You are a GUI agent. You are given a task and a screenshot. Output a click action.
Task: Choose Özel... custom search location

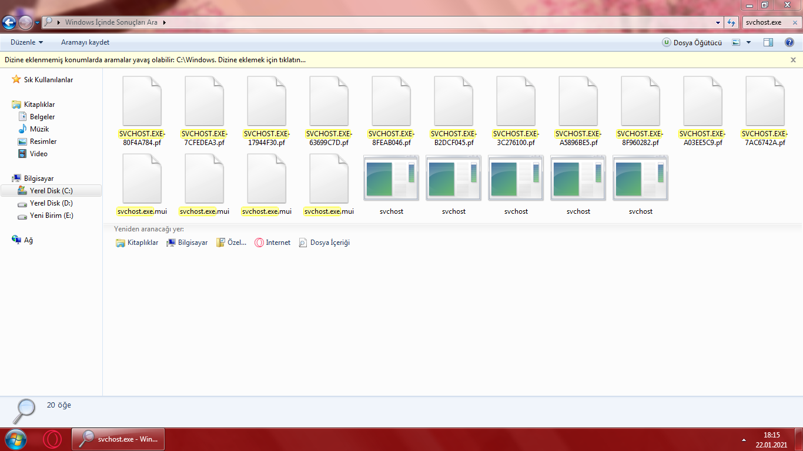[x=231, y=243]
